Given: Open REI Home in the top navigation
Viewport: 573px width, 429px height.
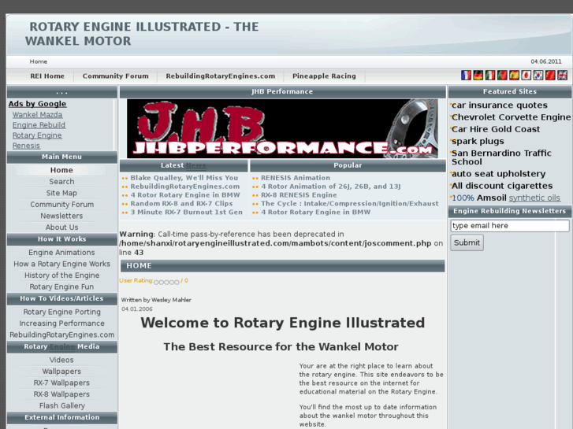Looking at the screenshot, I should tap(47, 76).
